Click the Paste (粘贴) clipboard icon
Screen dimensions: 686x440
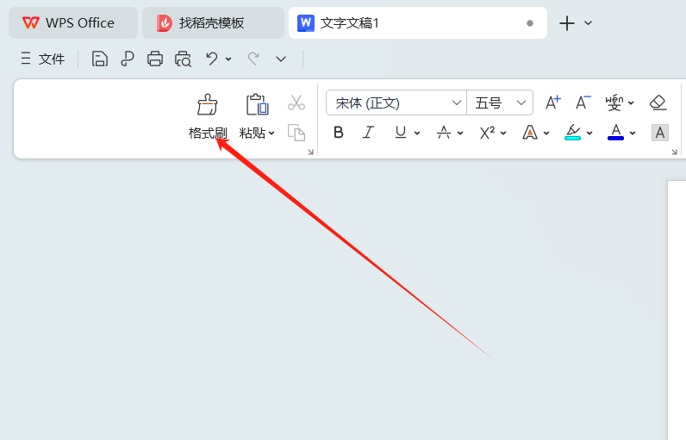pos(257,105)
